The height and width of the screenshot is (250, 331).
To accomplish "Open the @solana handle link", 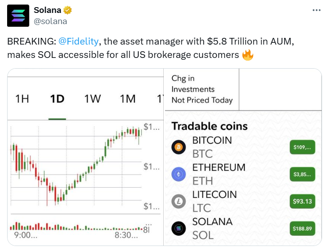I will pyautogui.click(x=50, y=21).
